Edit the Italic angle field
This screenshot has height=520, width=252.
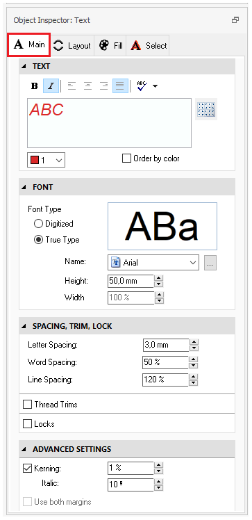[131, 485]
